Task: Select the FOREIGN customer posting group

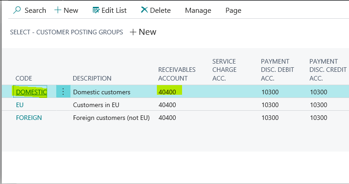Action: pos(29,118)
